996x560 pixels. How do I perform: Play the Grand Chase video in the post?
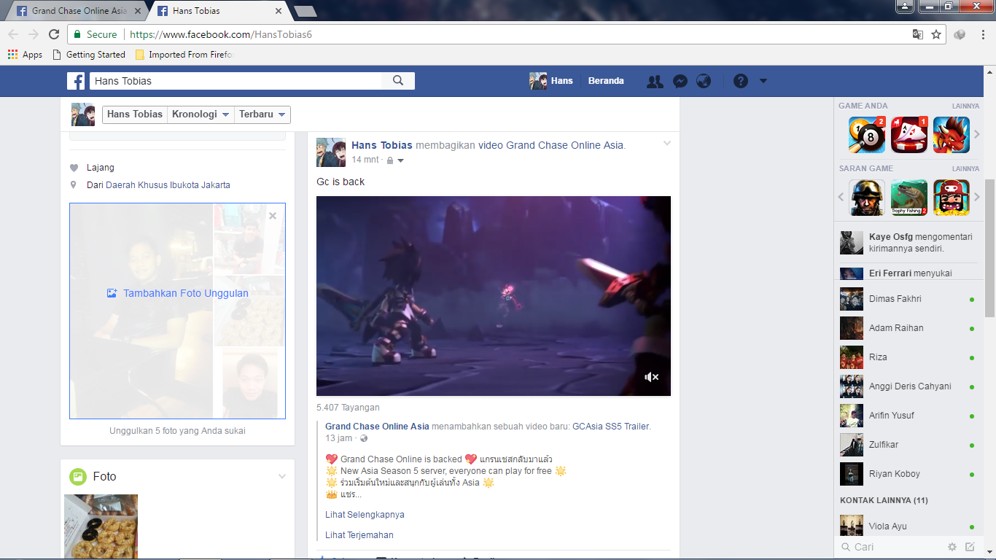(494, 296)
